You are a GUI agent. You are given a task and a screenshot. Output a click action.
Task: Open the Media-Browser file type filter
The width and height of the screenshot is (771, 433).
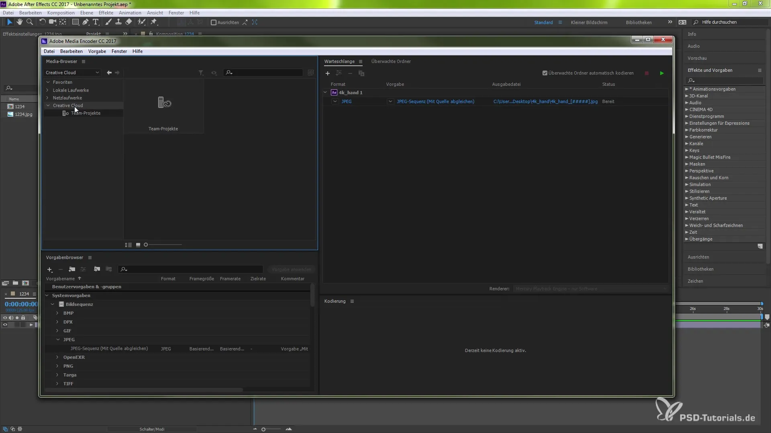coord(201,73)
